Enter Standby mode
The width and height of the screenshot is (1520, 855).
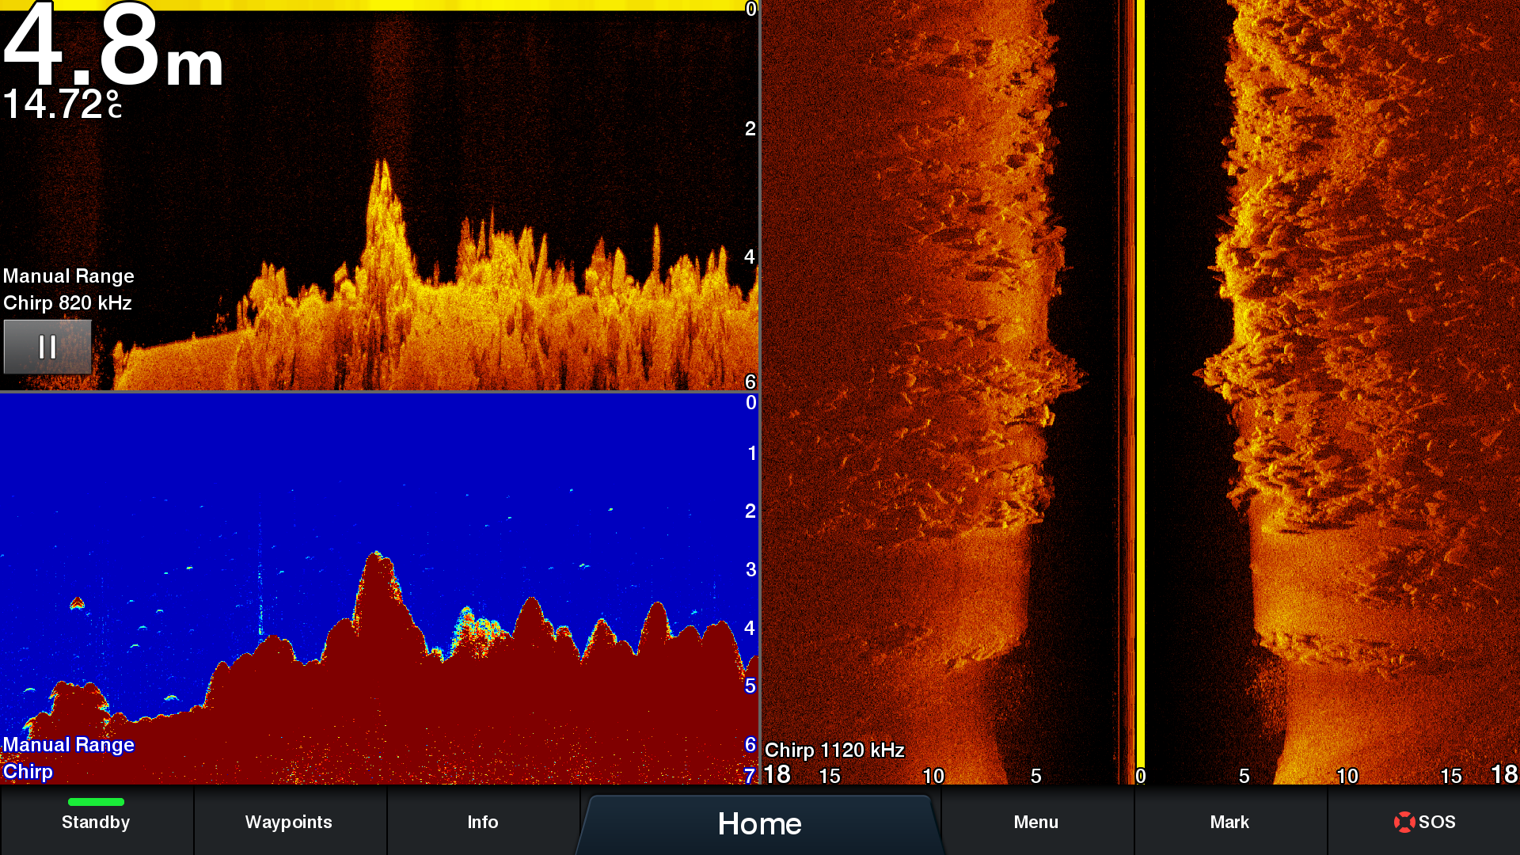pyautogui.click(x=95, y=823)
